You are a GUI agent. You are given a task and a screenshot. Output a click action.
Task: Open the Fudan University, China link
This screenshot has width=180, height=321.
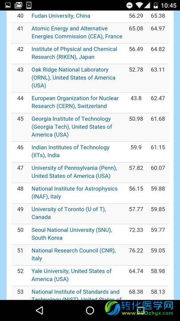click(61, 16)
